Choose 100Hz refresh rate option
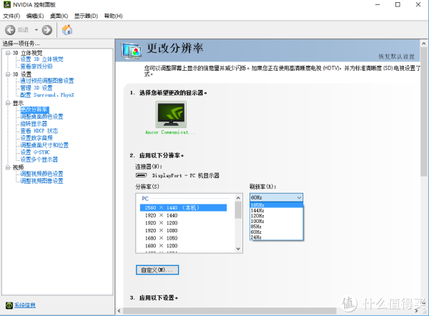 tap(276, 221)
